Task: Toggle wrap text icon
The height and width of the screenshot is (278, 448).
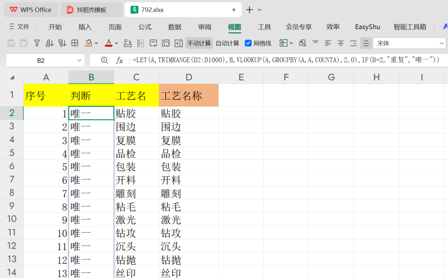Action: [153, 43]
